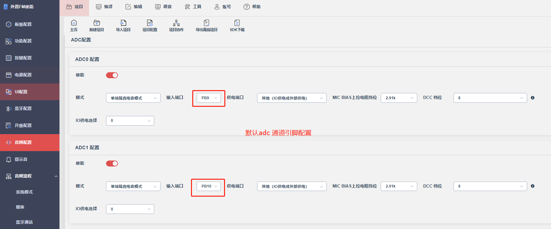Open ADC1 MIC BIAS上拉电阻挡位 dropdown
The width and height of the screenshot is (551, 229).
pos(399,186)
